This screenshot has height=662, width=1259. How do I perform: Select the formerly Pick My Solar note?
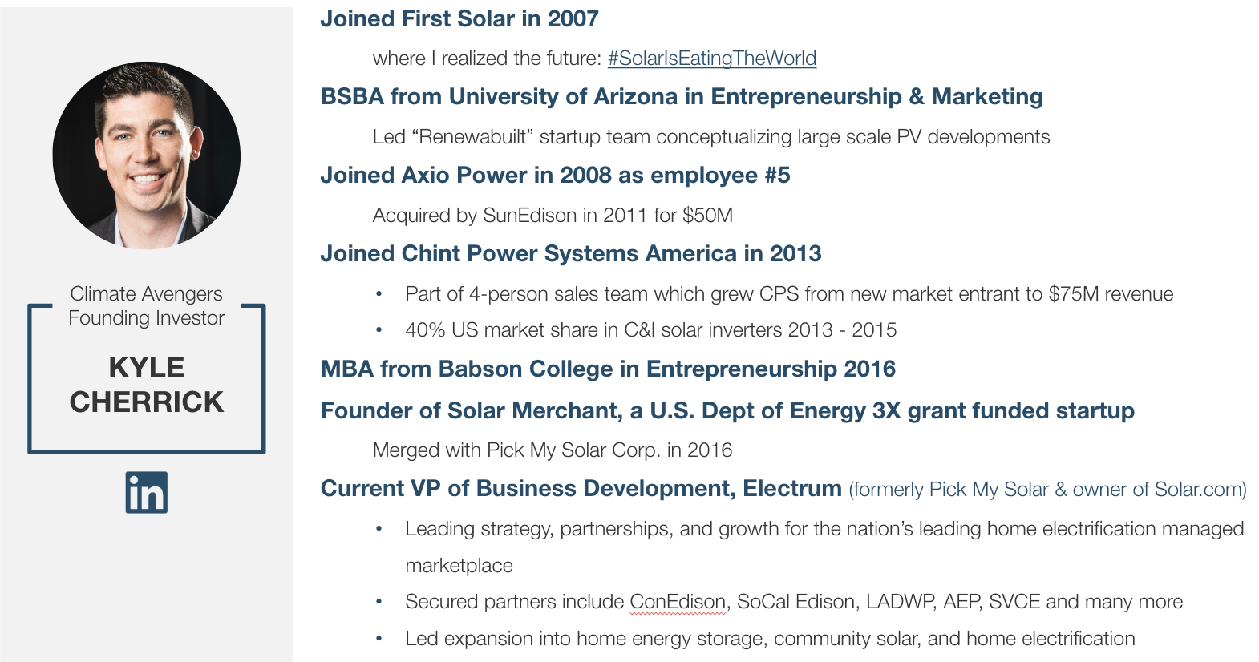point(1048,490)
